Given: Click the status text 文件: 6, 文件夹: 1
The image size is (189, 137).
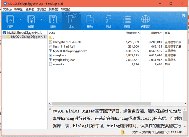Looking at the screenshot, I should 143,133.
